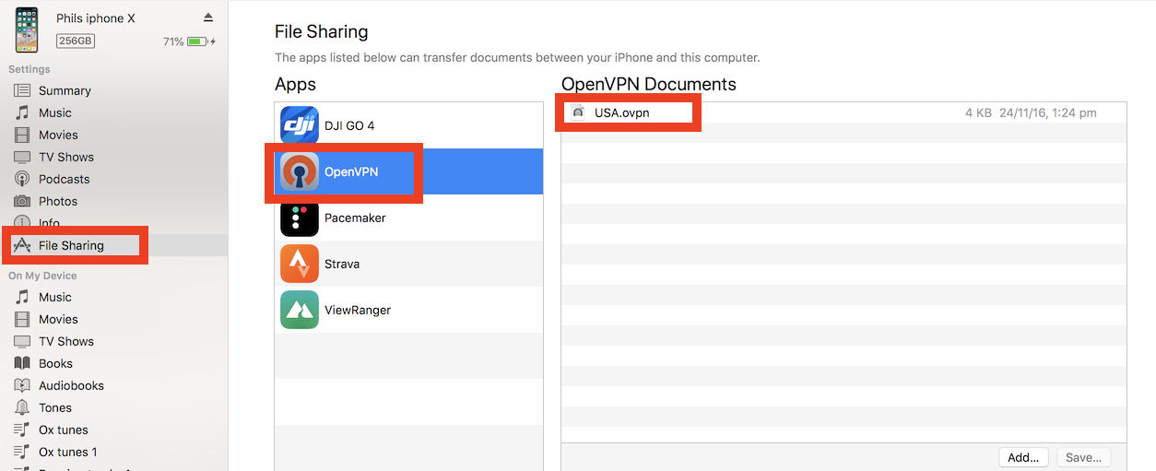This screenshot has width=1156, height=471.
Task: Open the Books icon
Action: (x=22, y=363)
